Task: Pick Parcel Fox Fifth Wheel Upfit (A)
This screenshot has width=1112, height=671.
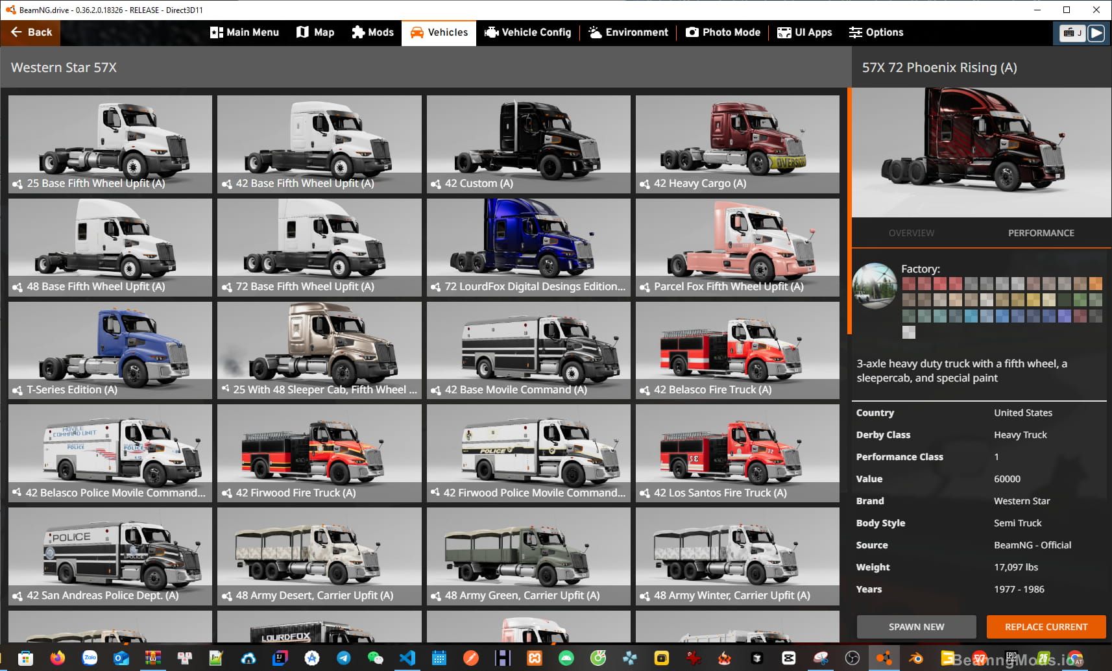Action: pos(737,247)
